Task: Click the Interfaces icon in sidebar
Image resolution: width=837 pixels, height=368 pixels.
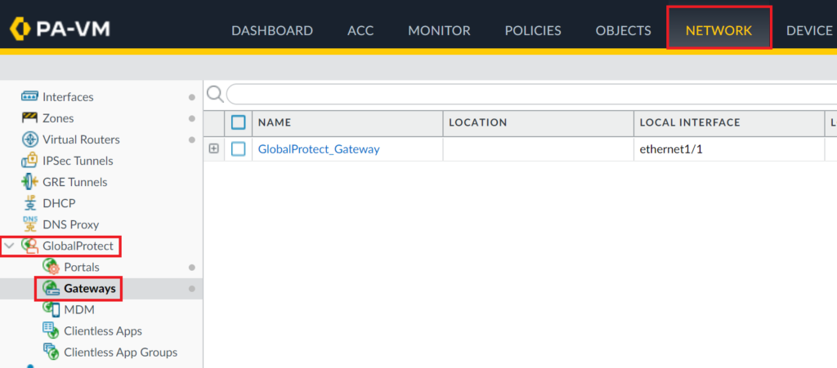Action: (29, 97)
